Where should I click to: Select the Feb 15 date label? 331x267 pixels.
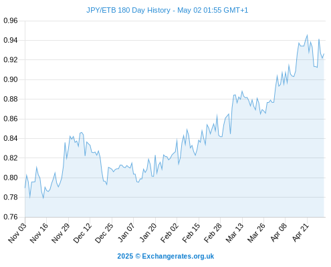[191, 233]
